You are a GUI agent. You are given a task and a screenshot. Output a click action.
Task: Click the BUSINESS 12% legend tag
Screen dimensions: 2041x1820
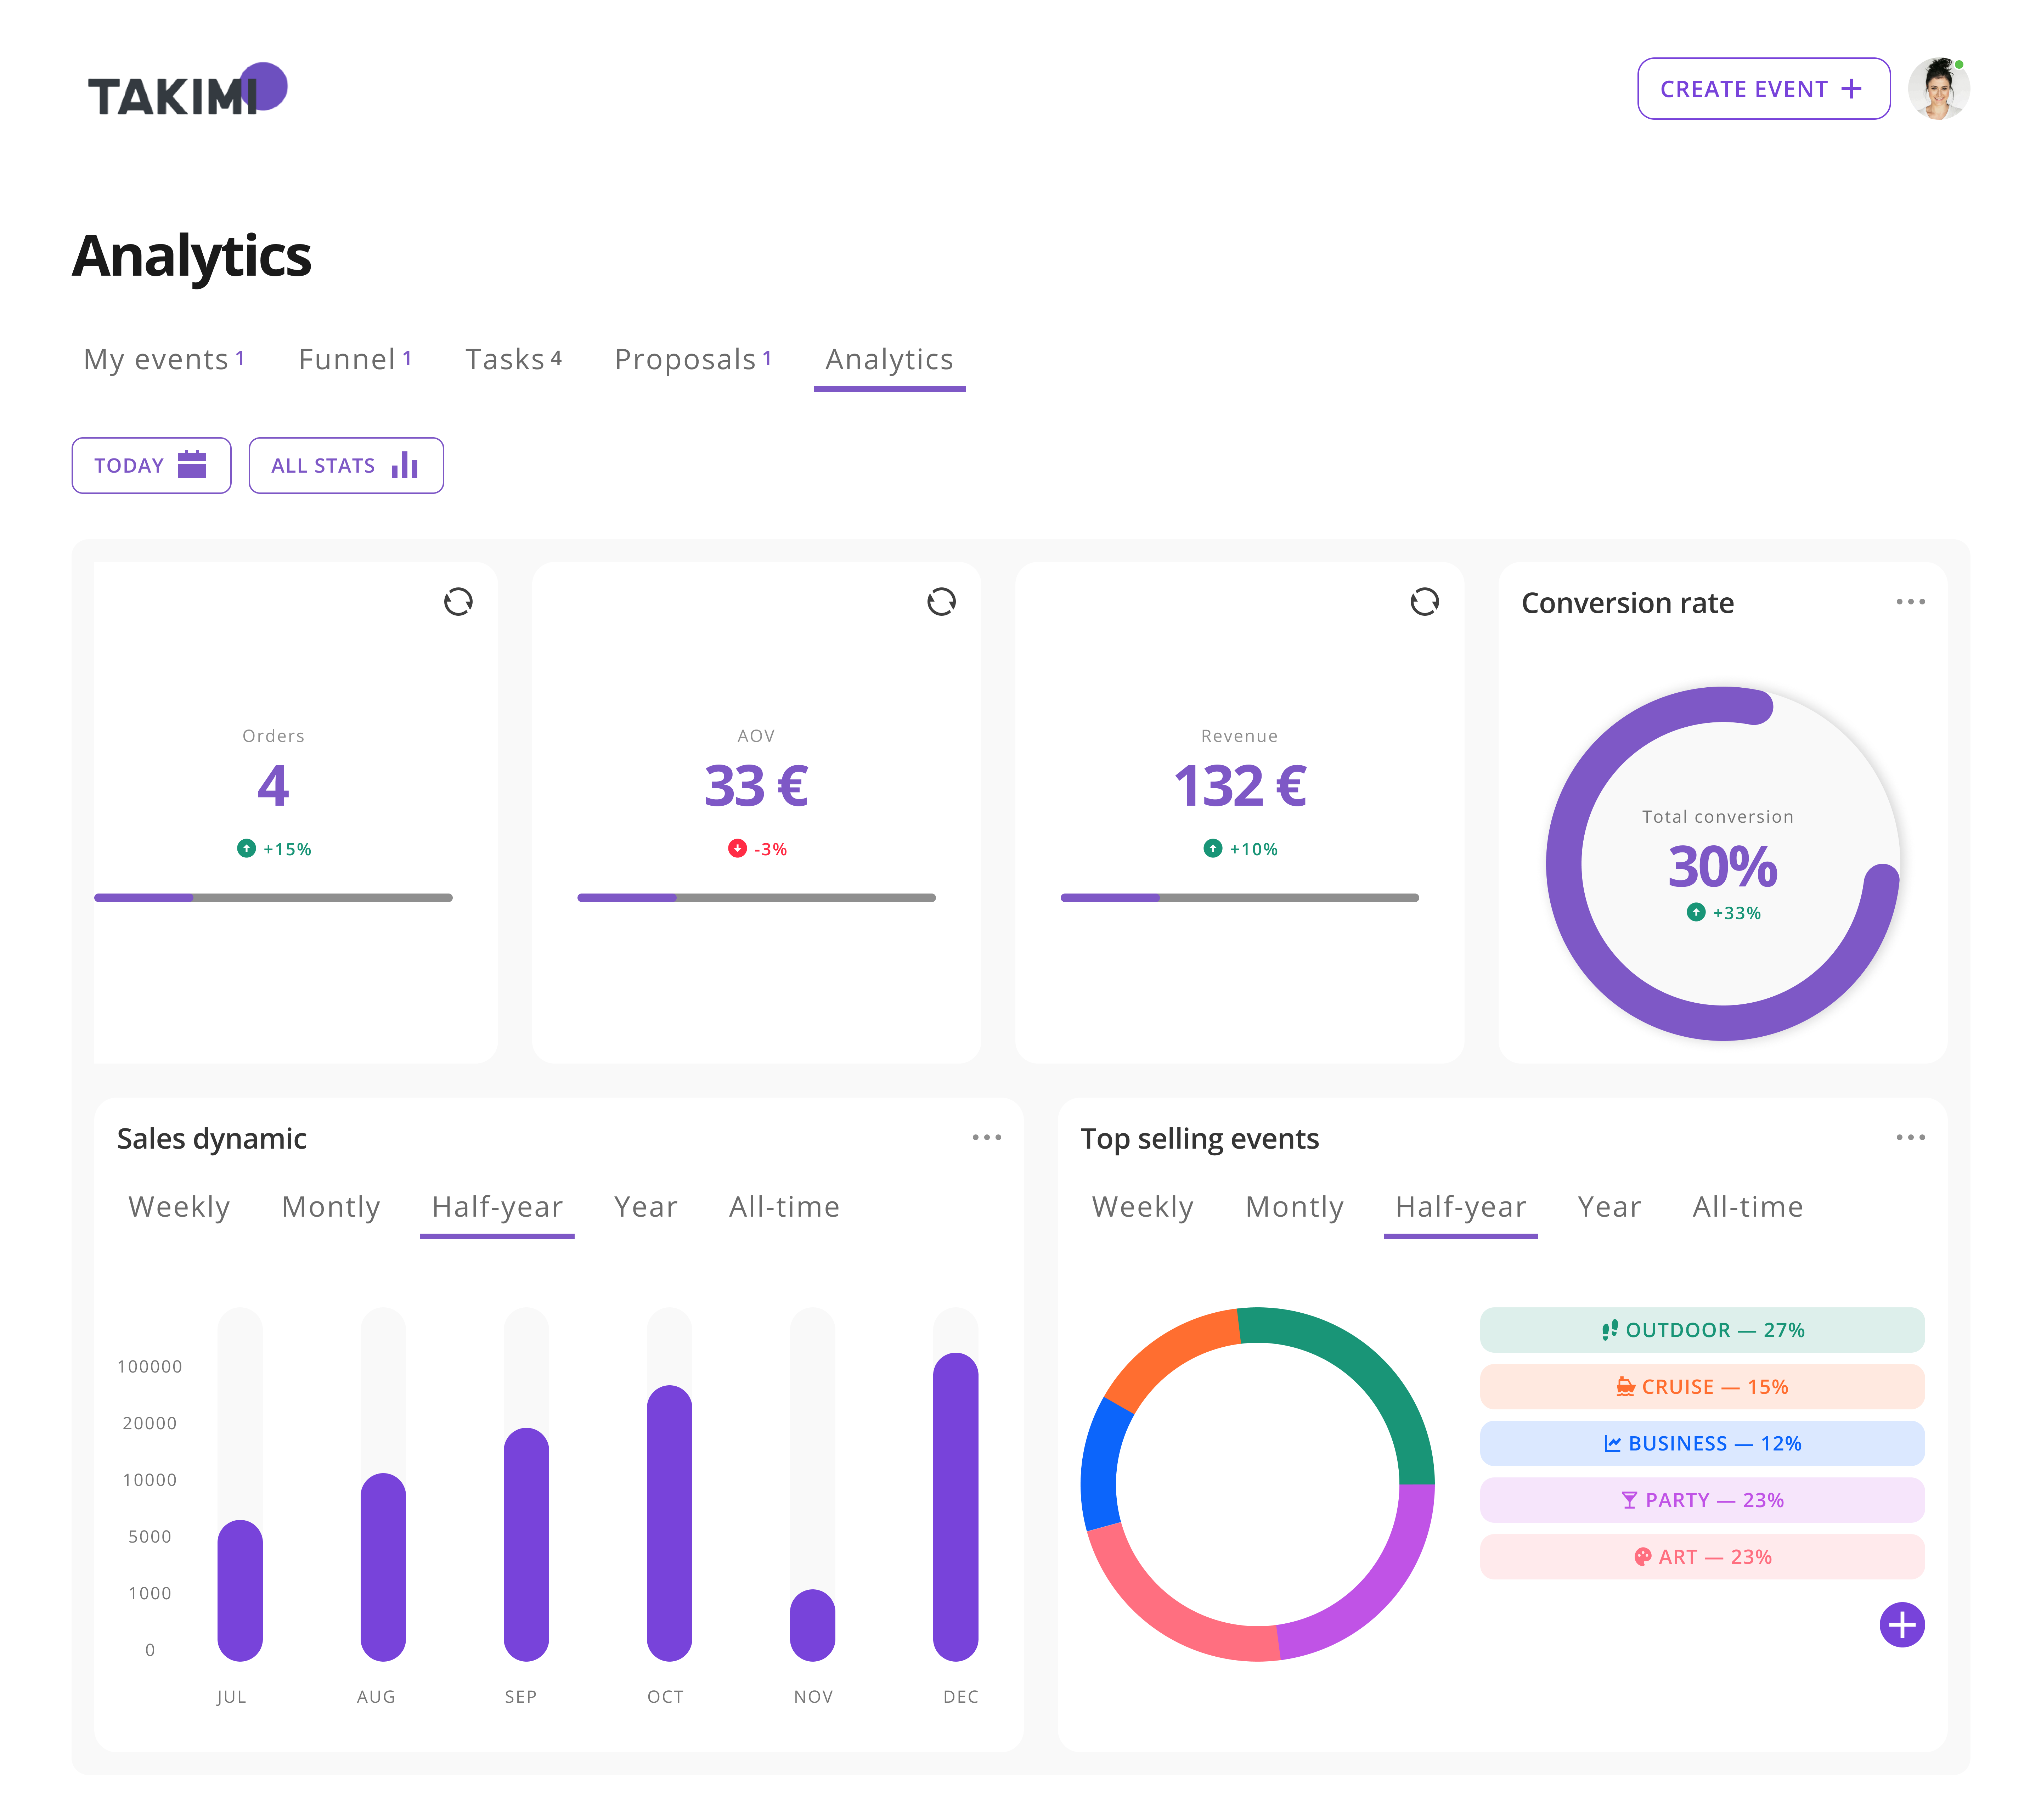(x=1702, y=1443)
